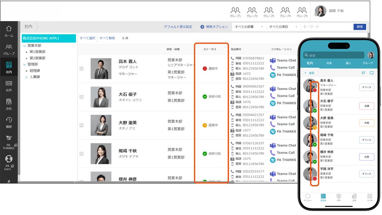Select the 社外 contacts sidebar icon
The image size is (382, 215).
tap(9, 86)
